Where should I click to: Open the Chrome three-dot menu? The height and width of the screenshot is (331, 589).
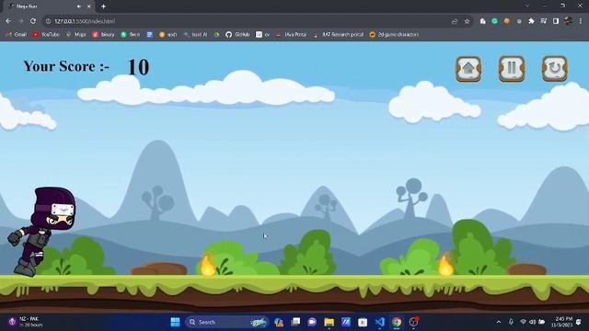pyautogui.click(x=581, y=21)
